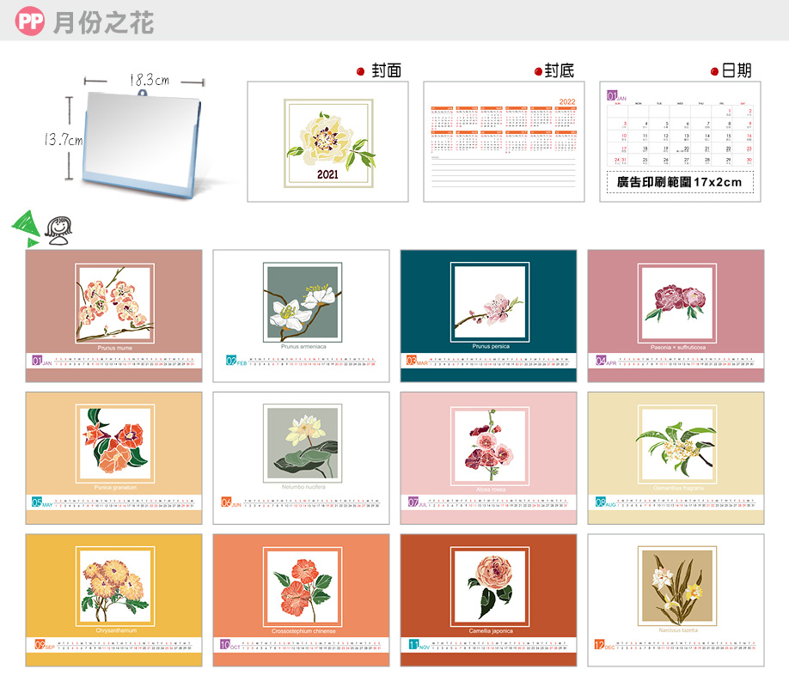Click the "Chrysanthemum" caption

[116, 630]
